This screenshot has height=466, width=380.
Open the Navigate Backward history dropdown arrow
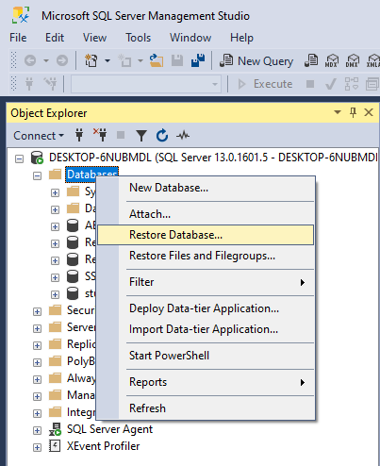(46, 60)
